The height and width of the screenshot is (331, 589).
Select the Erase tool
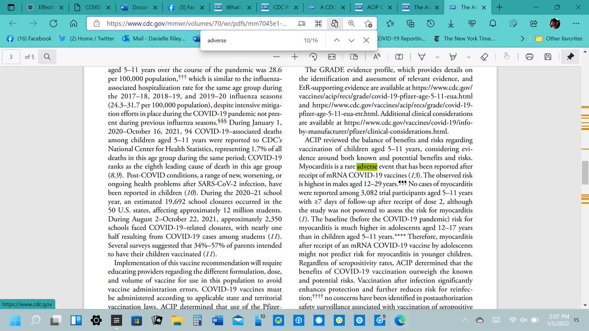pyautogui.click(x=483, y=57)
